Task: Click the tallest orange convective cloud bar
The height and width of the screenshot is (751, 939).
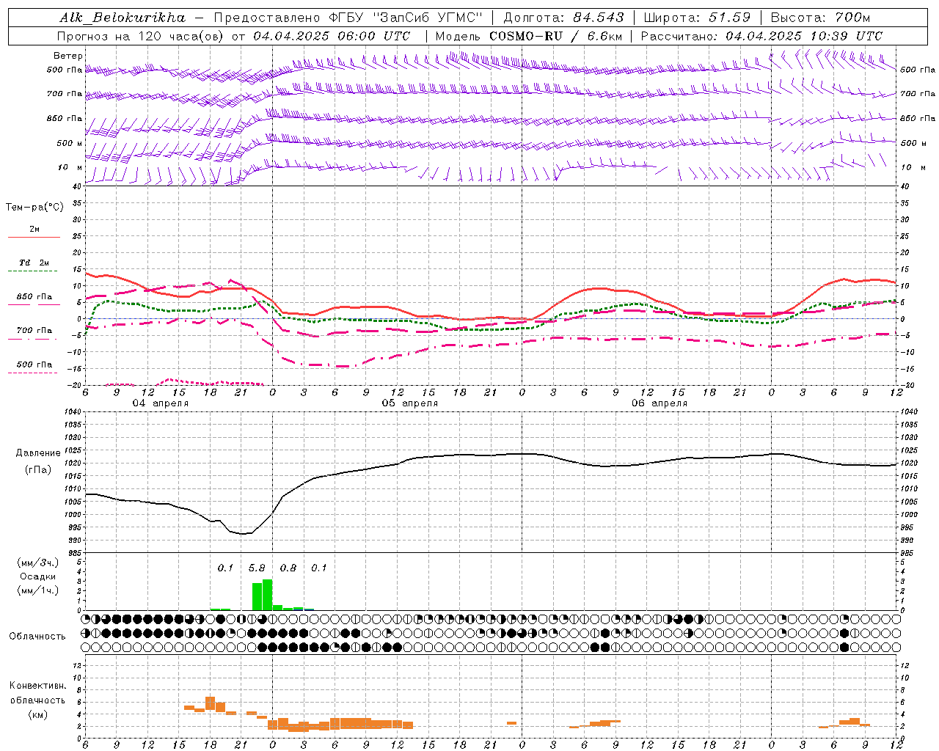Action: pos(210,703)
